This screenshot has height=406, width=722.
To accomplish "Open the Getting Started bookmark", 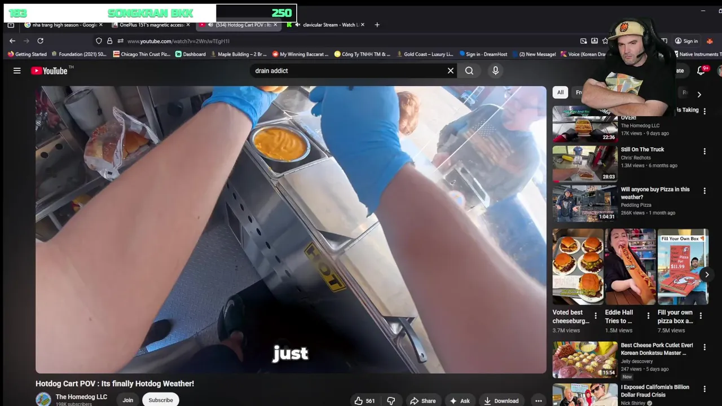I will pyautogui.click(x=27, y=54).
